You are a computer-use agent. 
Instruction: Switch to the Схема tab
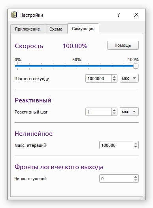click(56, 29)
